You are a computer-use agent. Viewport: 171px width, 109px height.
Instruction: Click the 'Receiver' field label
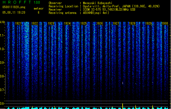(x=55, y=10)
